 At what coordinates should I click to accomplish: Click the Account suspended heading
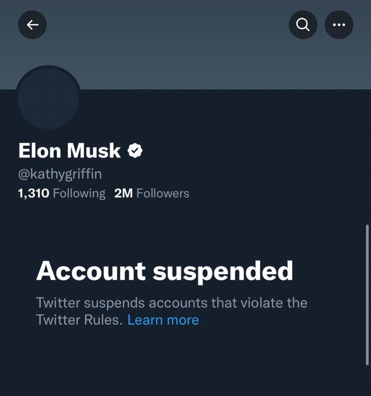pyautogui.click(x=164, y=270)
